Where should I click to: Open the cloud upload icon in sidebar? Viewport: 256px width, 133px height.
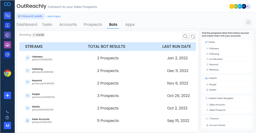[x=7, y=45]
